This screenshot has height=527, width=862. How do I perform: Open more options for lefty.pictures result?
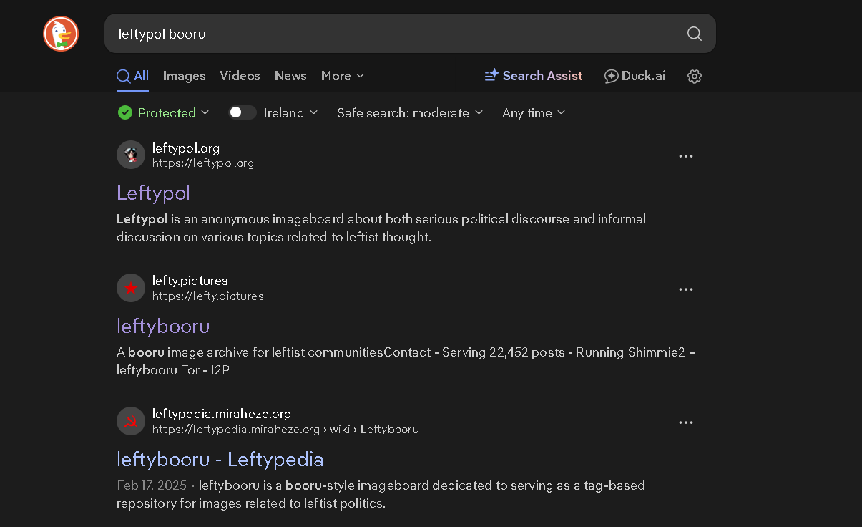685,289
